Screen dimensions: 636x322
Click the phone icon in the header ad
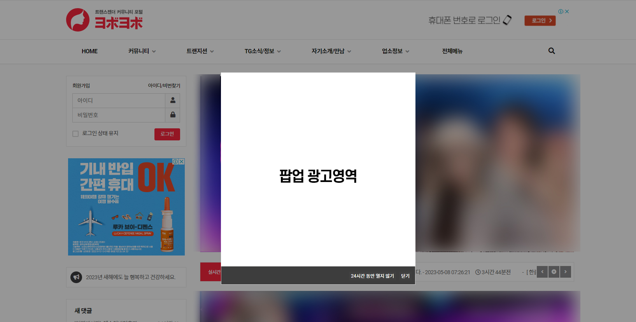[507, 20]
